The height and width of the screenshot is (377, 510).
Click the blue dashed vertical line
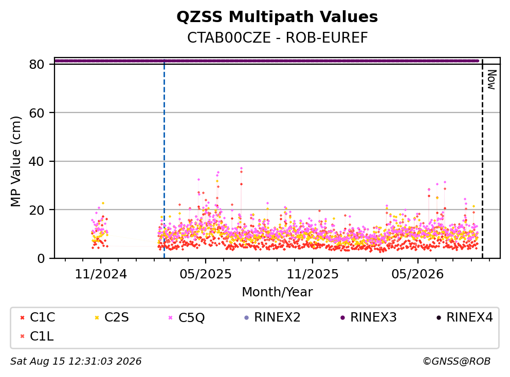click(x=164, y=159)
